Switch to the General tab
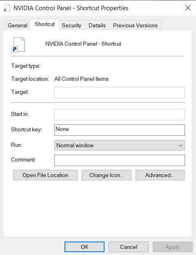 18,25
